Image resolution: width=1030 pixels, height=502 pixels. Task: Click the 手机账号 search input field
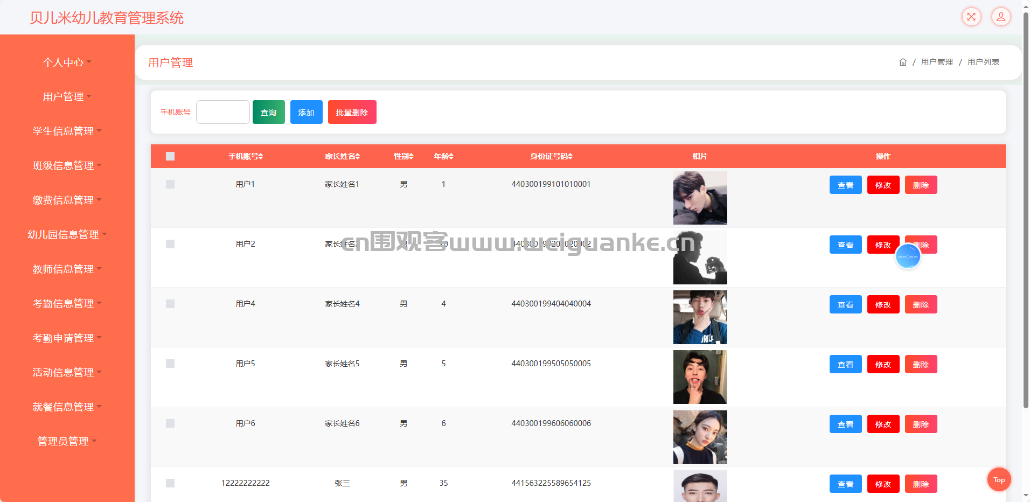(222, 112)
